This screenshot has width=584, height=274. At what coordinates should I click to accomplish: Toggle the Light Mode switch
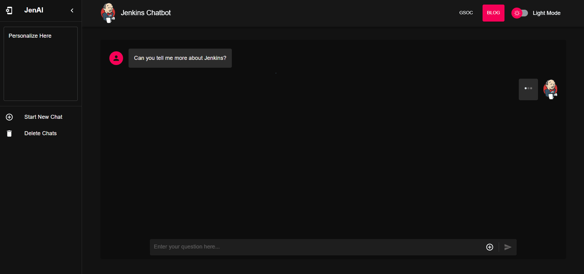click(x=520, y=13)
